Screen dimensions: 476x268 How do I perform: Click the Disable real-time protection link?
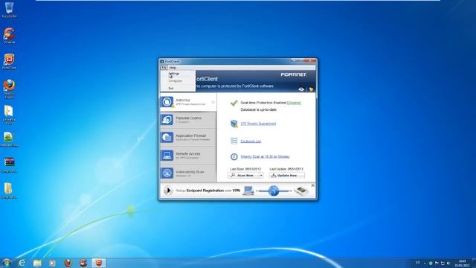pyautogui.click(x=294, y=103)
